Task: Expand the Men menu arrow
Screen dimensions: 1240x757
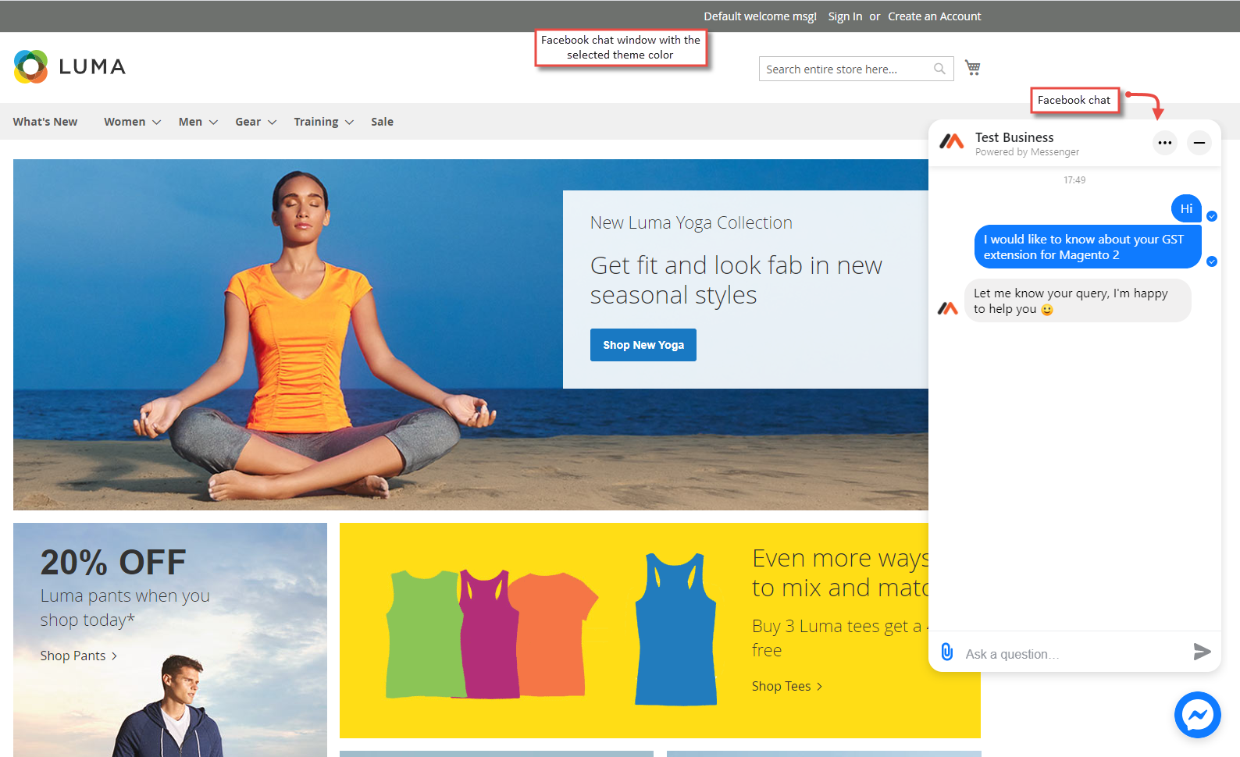Action: [213, 123]
